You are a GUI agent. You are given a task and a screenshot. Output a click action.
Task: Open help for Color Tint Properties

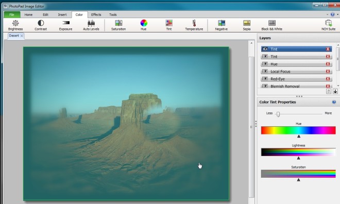click(334, 102)
